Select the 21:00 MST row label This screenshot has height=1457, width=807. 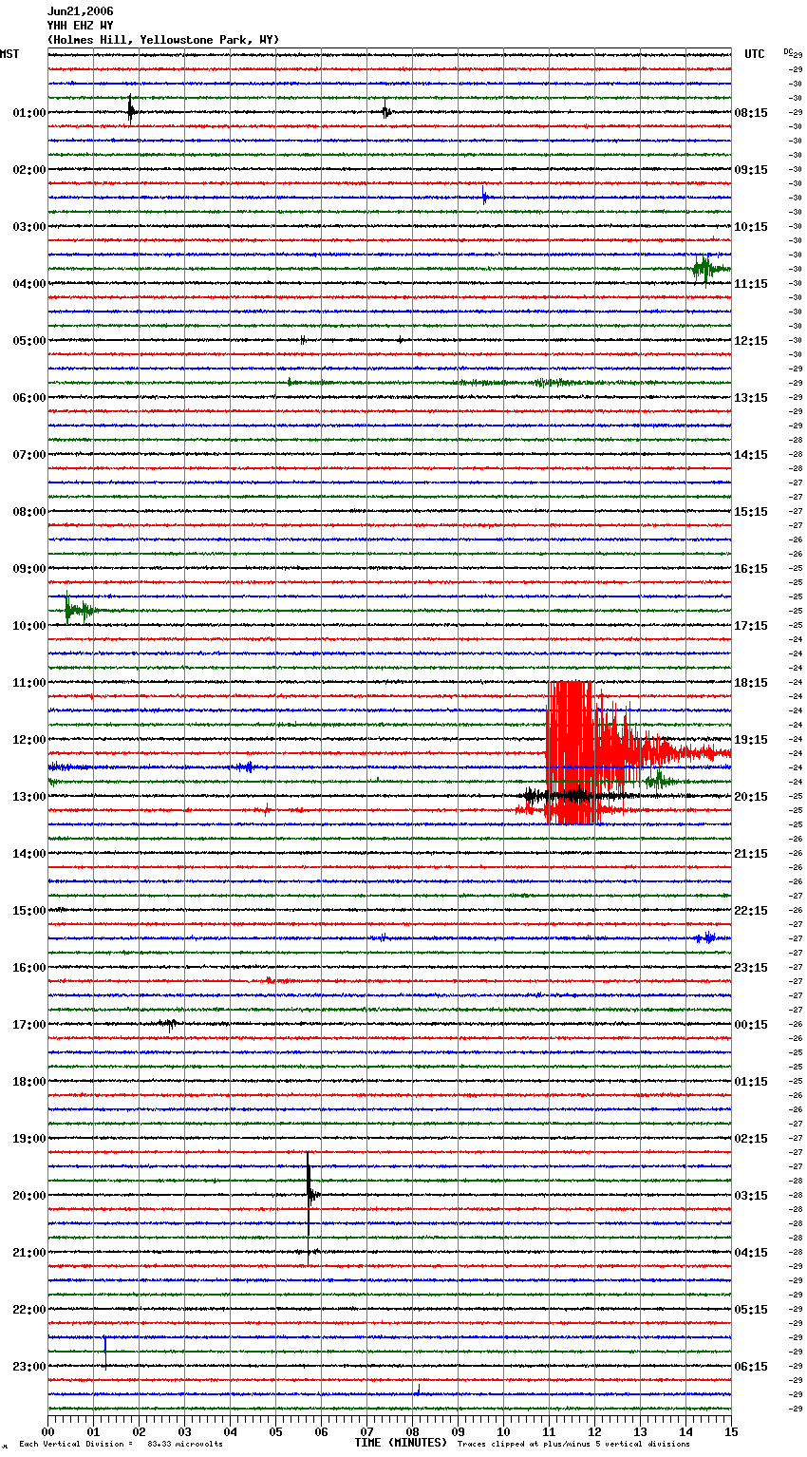[29, 1253]
